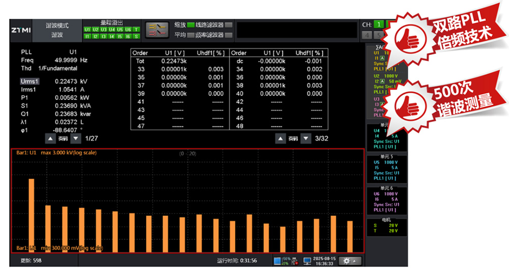Viewport: 509px width, 277px height.
Task: Toggle the 线路滤波器 line filter
Action: [229, 25]
